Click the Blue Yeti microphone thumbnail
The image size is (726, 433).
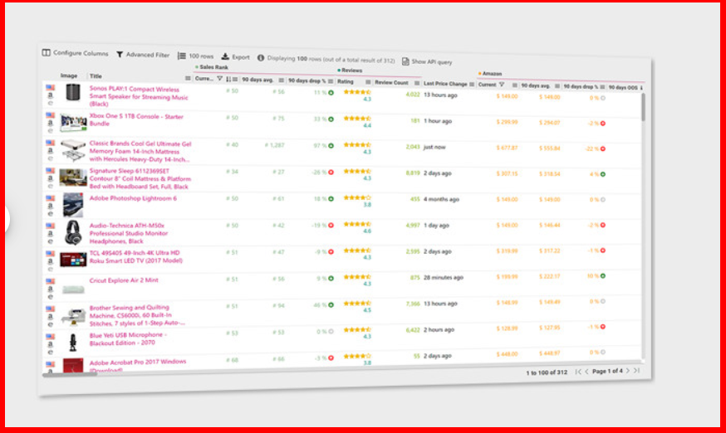73,343
